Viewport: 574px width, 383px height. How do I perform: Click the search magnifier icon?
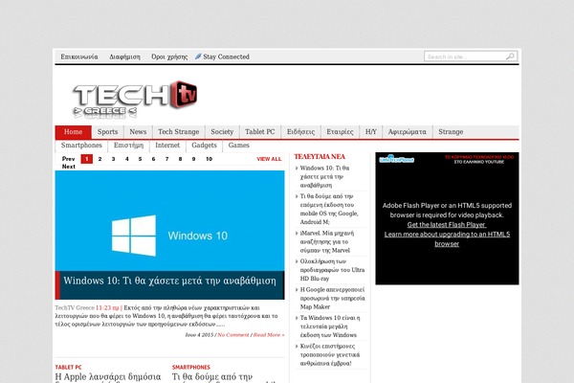click(x=510, y=56)
